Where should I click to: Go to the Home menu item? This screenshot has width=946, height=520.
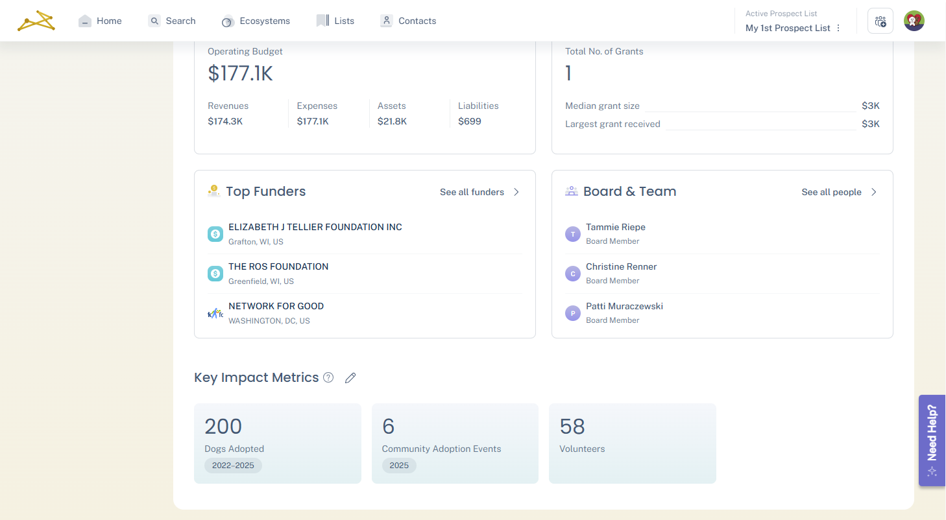100,21
